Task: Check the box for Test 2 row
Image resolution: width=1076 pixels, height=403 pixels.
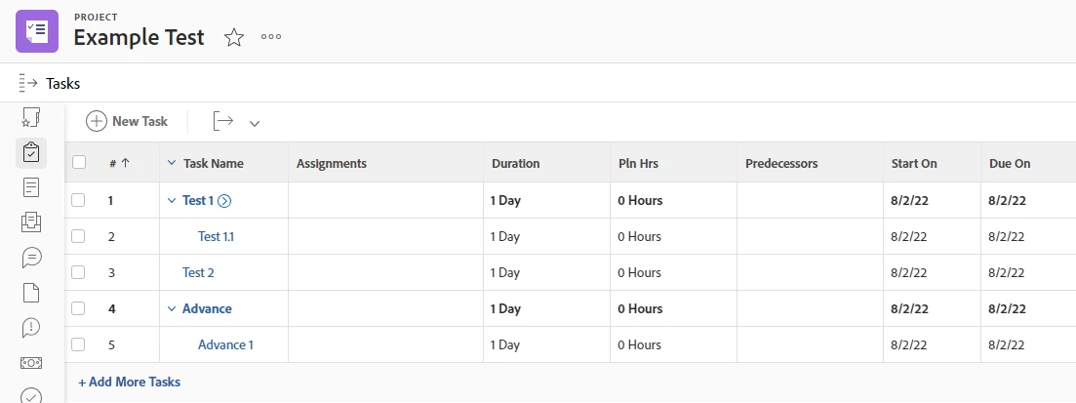Action: 79,272
